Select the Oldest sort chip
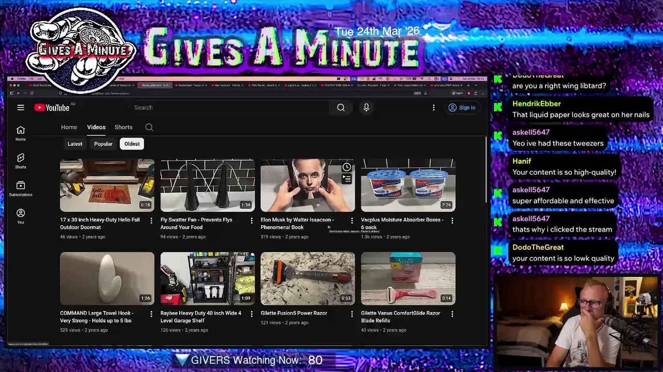 (x=132, y=144)
